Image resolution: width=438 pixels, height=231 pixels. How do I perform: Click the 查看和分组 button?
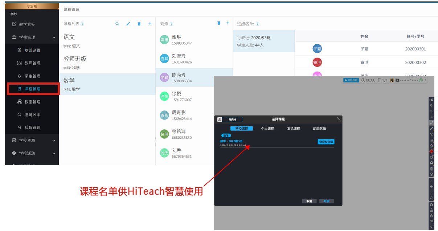click(x=326, y=142)
